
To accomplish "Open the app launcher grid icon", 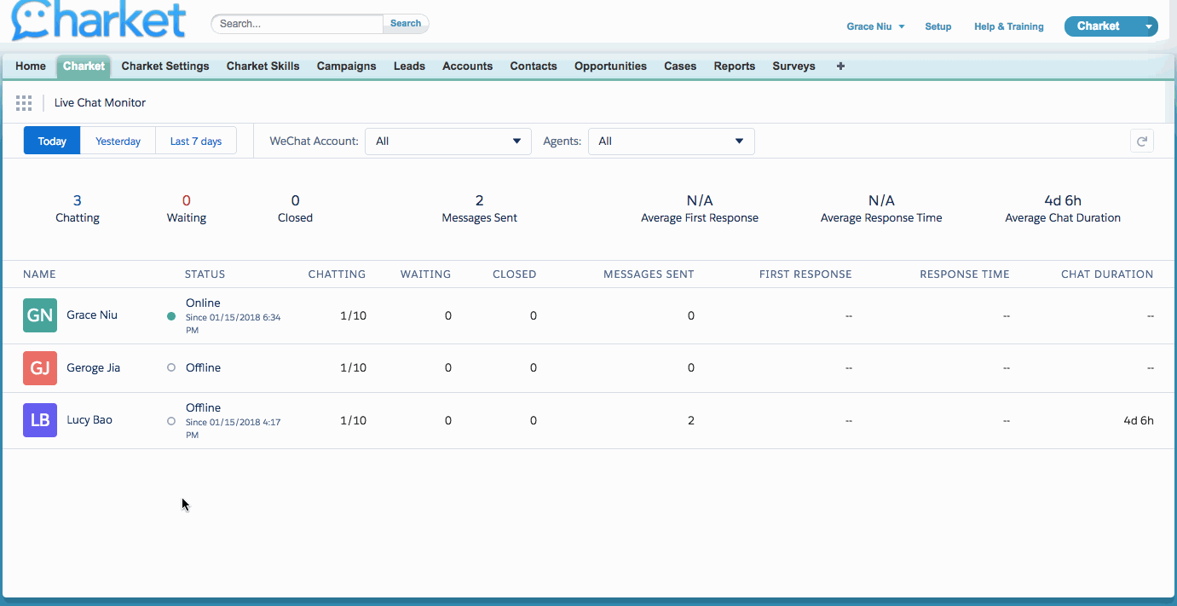I will tap(24, 103).
